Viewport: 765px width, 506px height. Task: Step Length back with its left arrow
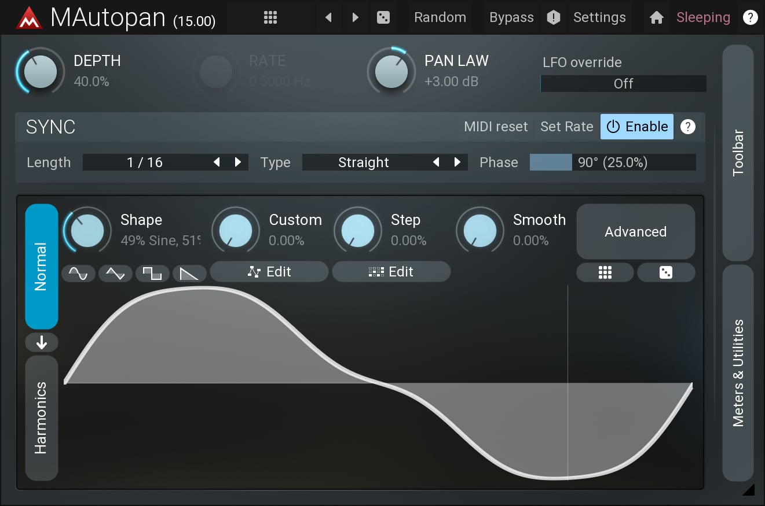coord(216,162)
